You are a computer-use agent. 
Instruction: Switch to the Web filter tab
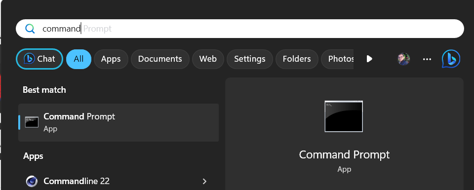click(x=208, y=59)
